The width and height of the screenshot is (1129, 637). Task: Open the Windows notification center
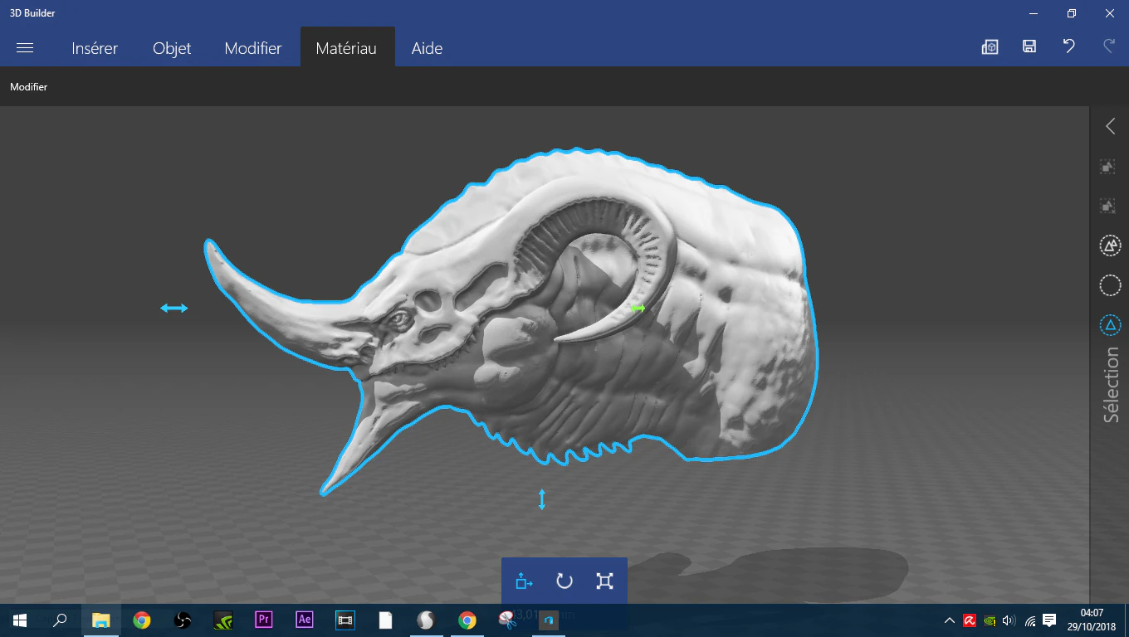1050,620
